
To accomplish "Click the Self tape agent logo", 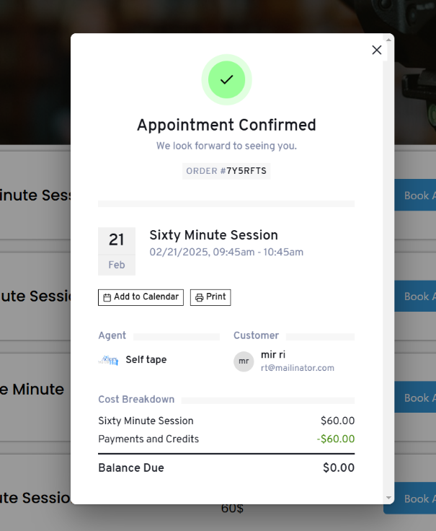I will pos(109,360).
